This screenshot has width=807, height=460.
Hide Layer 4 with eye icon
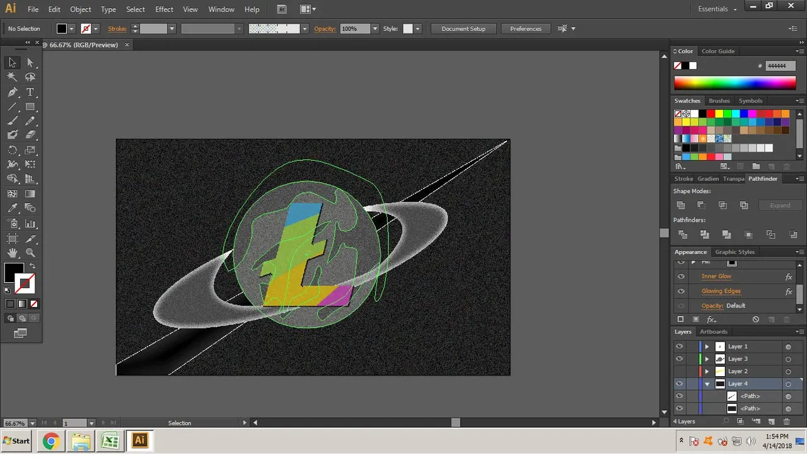[679, 384]
